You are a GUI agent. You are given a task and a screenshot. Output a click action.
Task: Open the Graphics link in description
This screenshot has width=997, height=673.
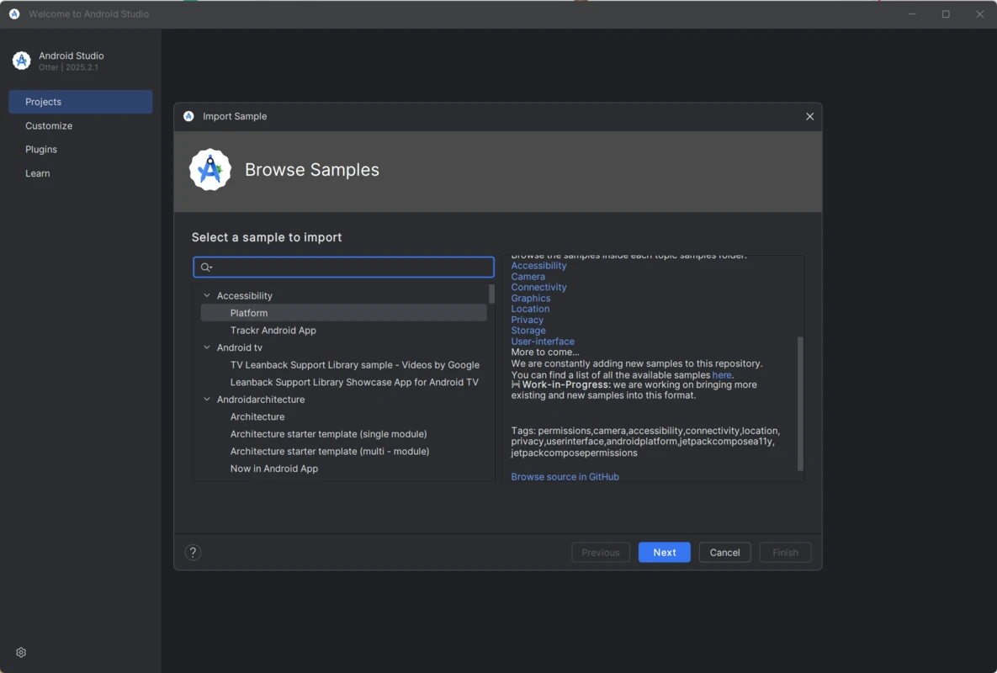[530, 298]
